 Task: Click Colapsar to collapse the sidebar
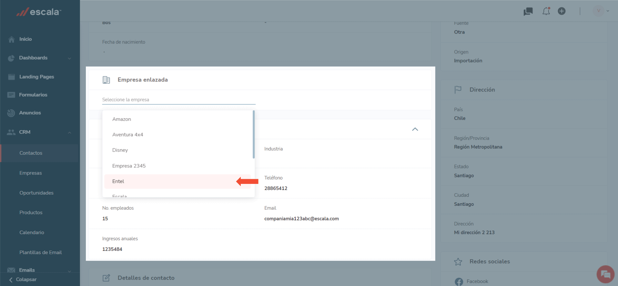(x=23, y=280)
